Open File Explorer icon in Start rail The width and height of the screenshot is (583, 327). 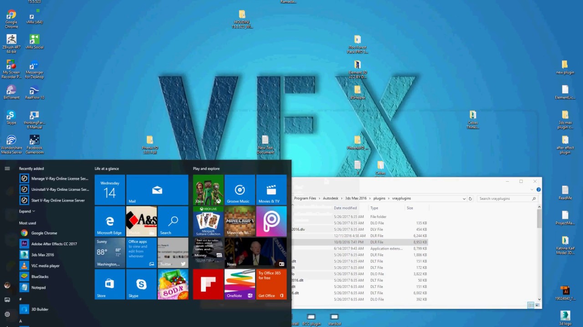click(x=7, y=300)
